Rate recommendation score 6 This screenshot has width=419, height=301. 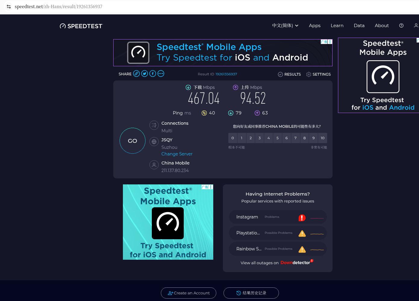click(286, 138)
